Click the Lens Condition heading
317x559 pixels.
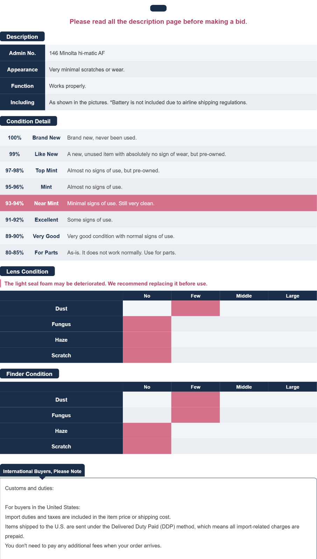(x=27, y=271)
